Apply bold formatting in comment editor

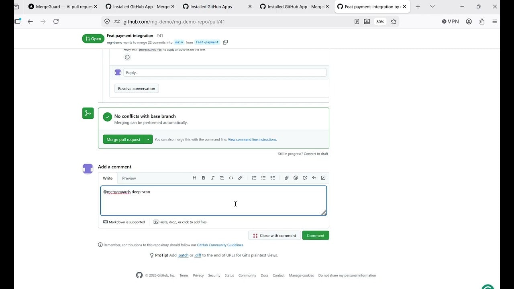pos(204,178)
